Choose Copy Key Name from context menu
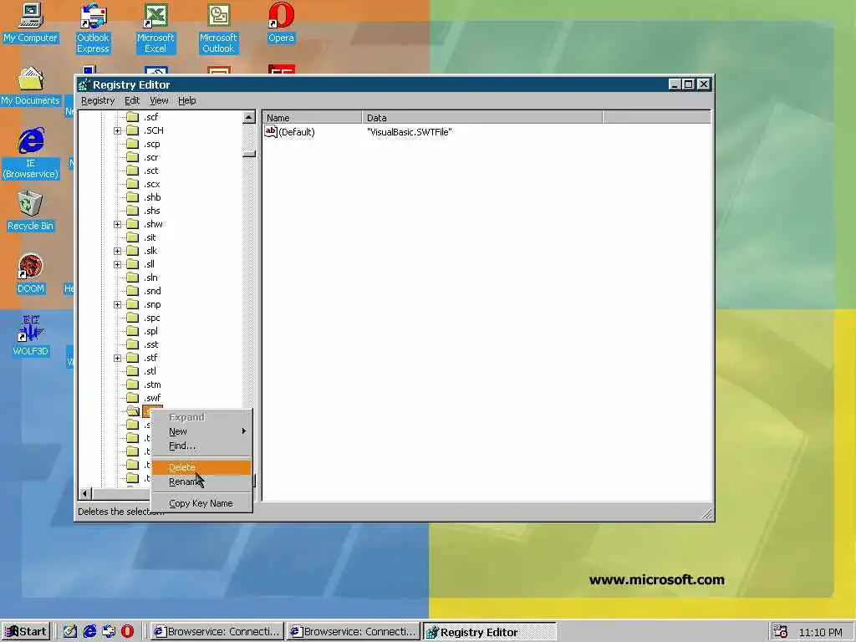 (201, 503)
